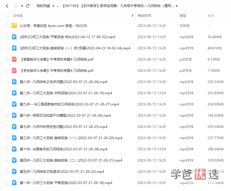Open the 【答案版讲义合集】 PDF file name
This screenshot has height=191, width=231.
(56, 59)
